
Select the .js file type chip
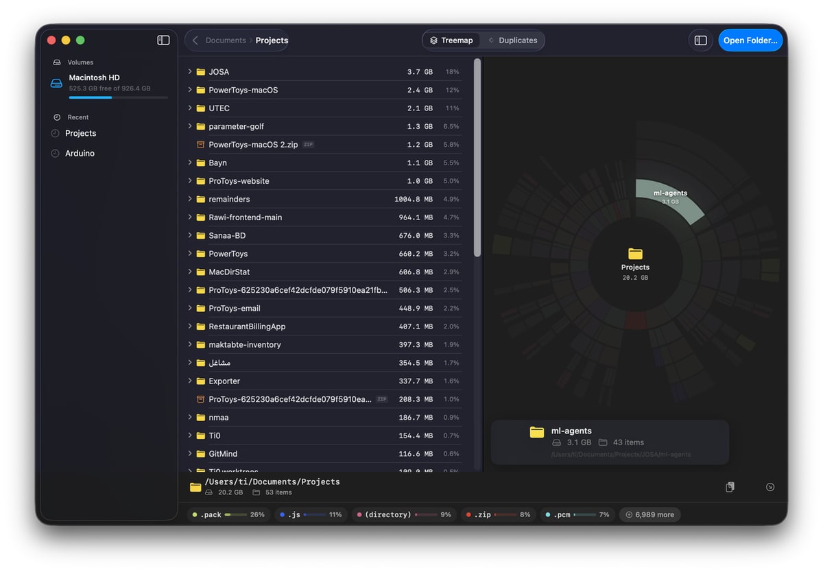(x=311, y=514)
